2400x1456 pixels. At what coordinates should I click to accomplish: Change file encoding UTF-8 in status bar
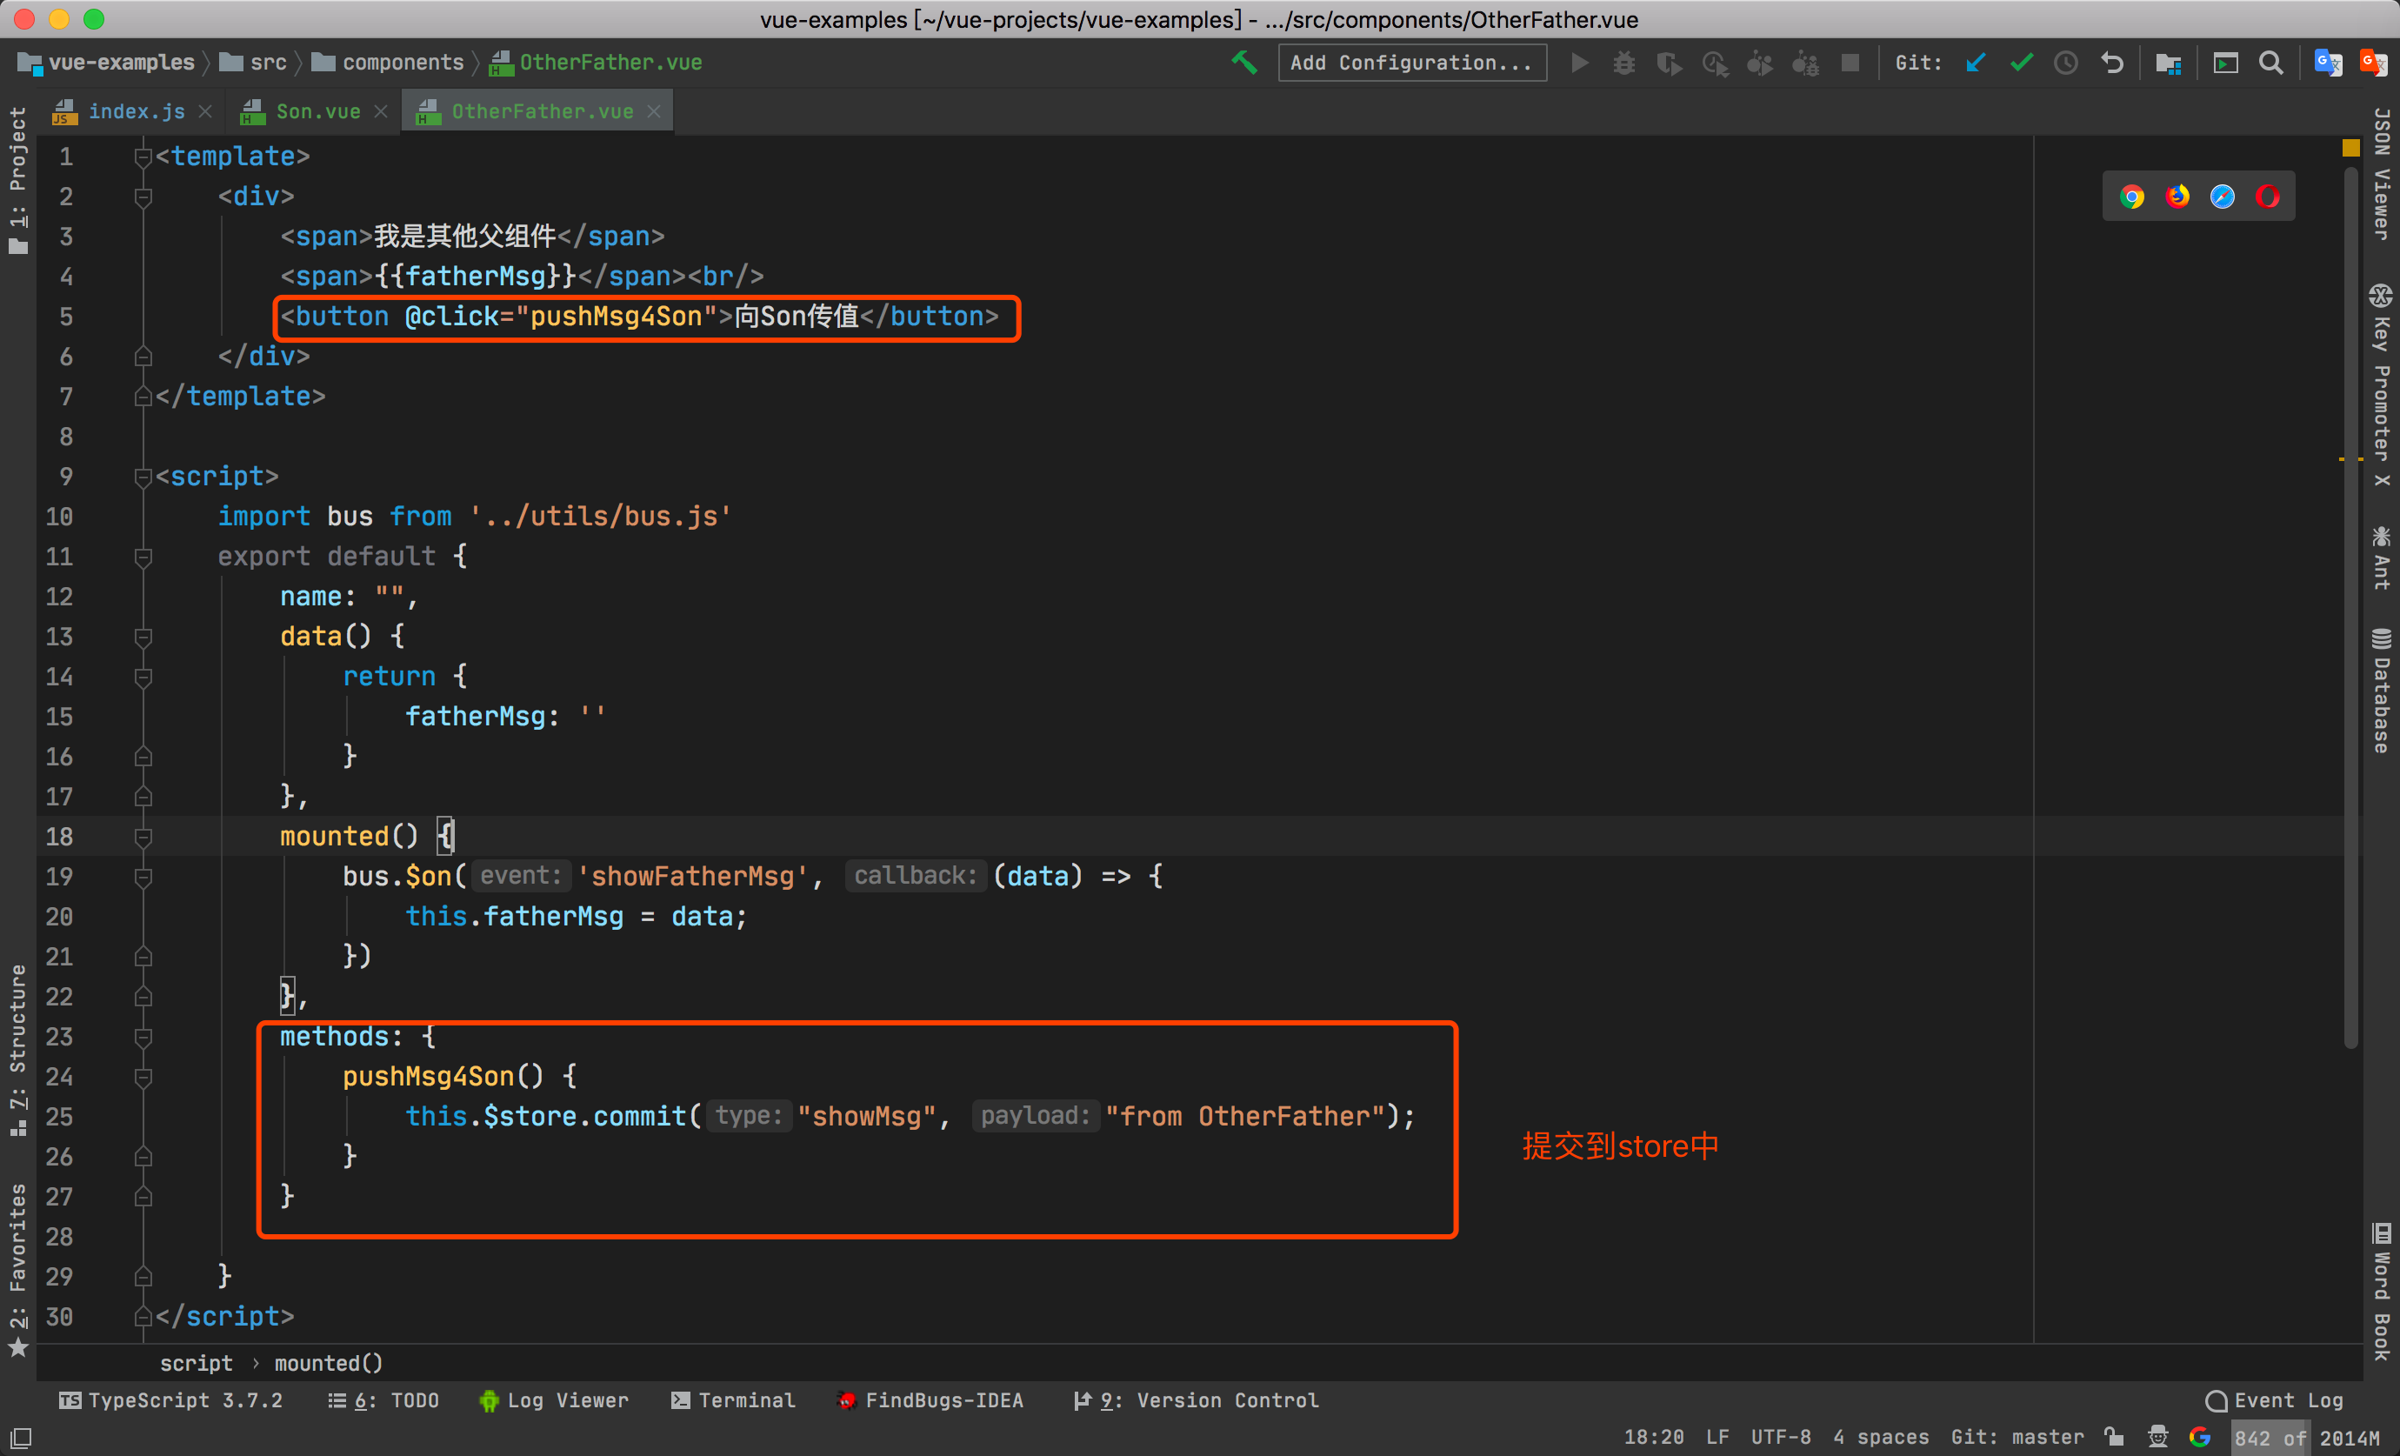tap(1781, 1437)
